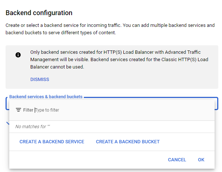Click the No matches for message row

[112, 127]
